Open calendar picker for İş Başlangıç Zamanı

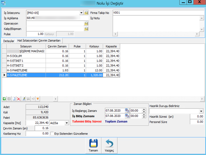127,111
